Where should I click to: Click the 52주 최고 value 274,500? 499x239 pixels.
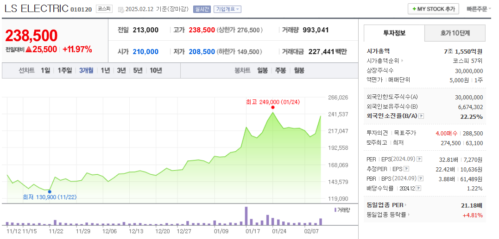451,143
